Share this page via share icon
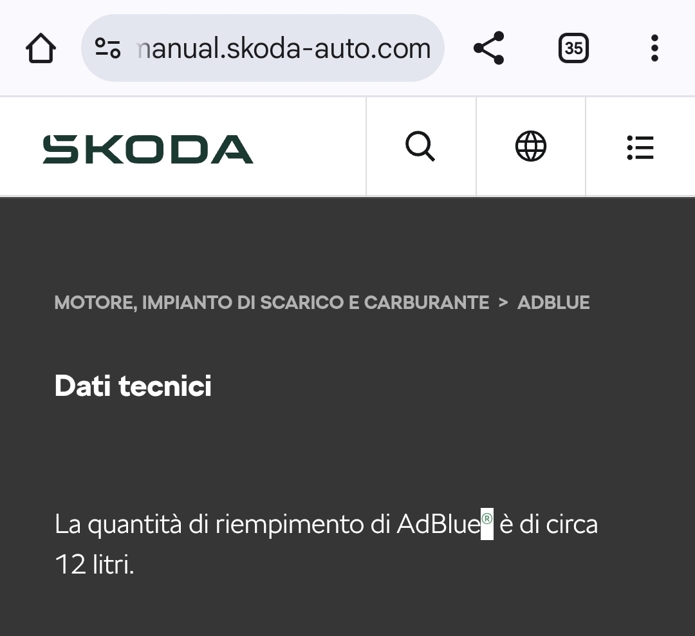 [488, 48]
